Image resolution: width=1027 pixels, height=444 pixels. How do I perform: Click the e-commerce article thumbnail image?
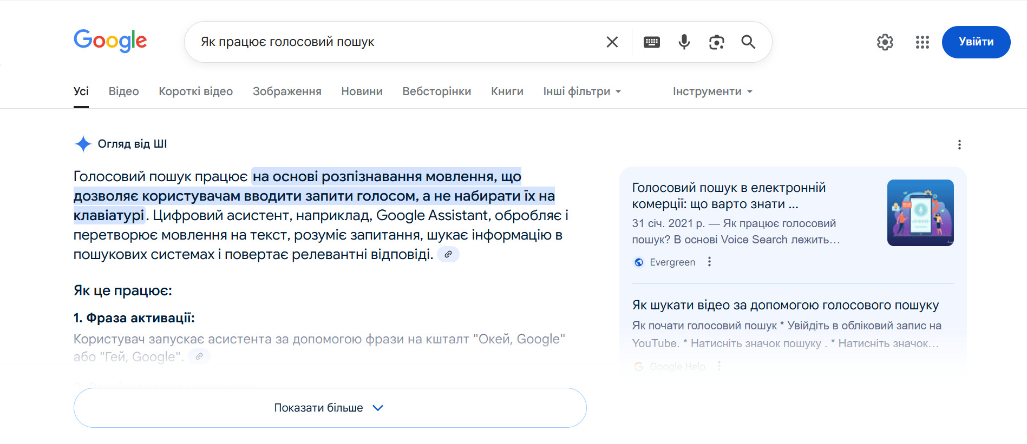920,213
